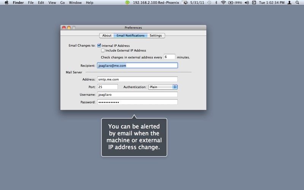Viewport: 304px width, 190px height.
Task: Open the battery status menu
Action: [235, 3]
